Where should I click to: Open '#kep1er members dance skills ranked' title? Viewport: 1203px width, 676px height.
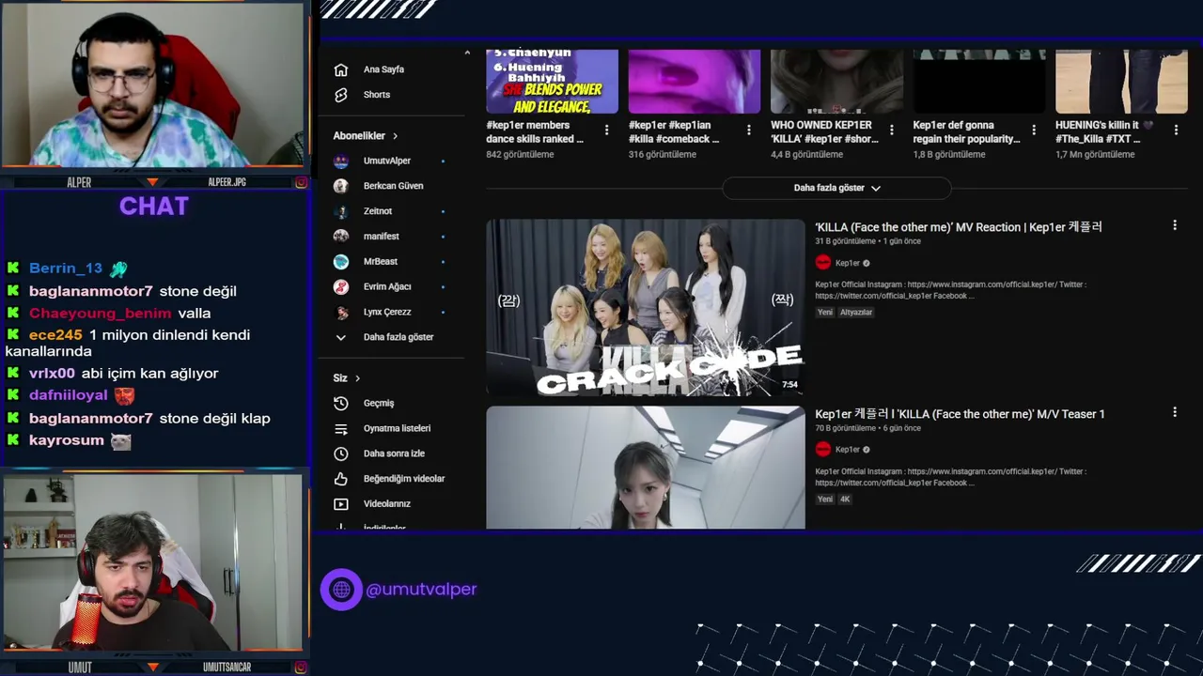[x=535, y=131]
